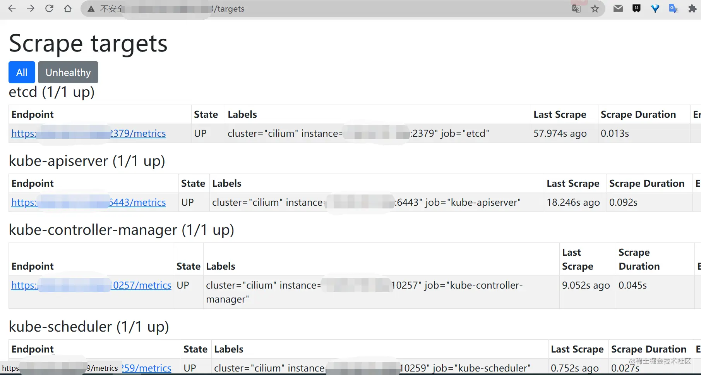701x375 pixels.
Task: Open the blue bird extension icon
Action: click(x=655, y=9)
